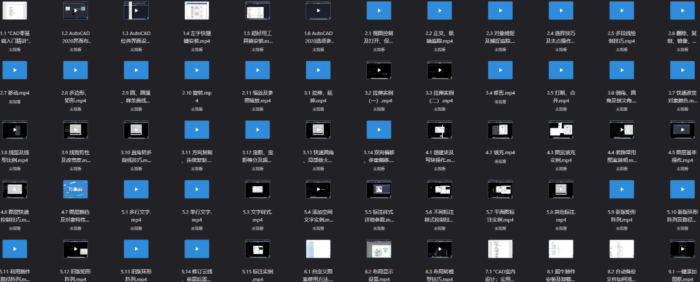The width and height of the screenshot is (700, 282).
Task: Click the 4.2 填充.mp4 thumbnail
Action: (x=500, y=130)
